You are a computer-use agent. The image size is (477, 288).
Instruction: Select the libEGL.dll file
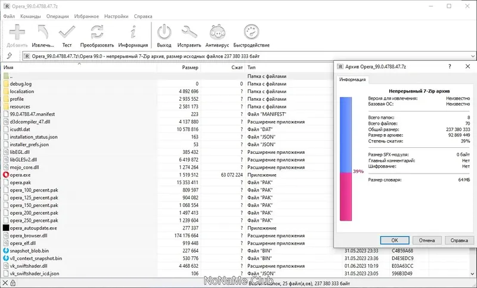(x=20, y=152)
